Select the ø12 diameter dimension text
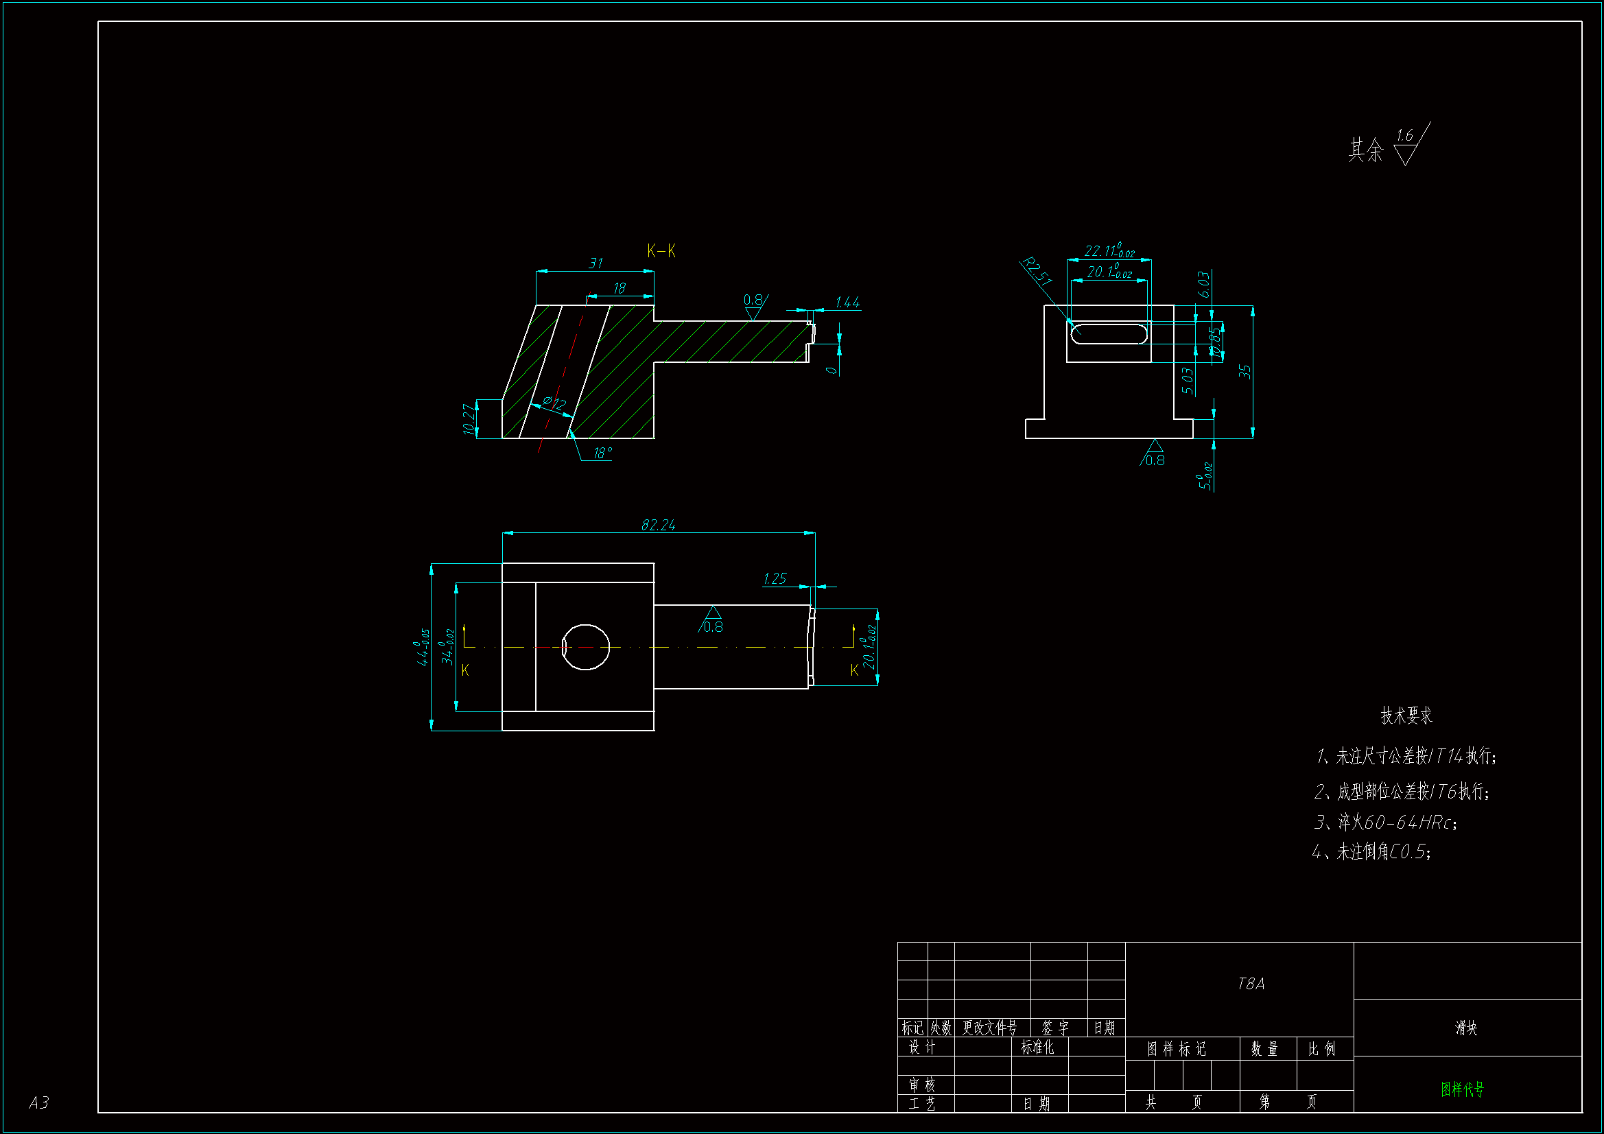The image size is (1604, 1134). pyautogui.click(x=555, y=403)
